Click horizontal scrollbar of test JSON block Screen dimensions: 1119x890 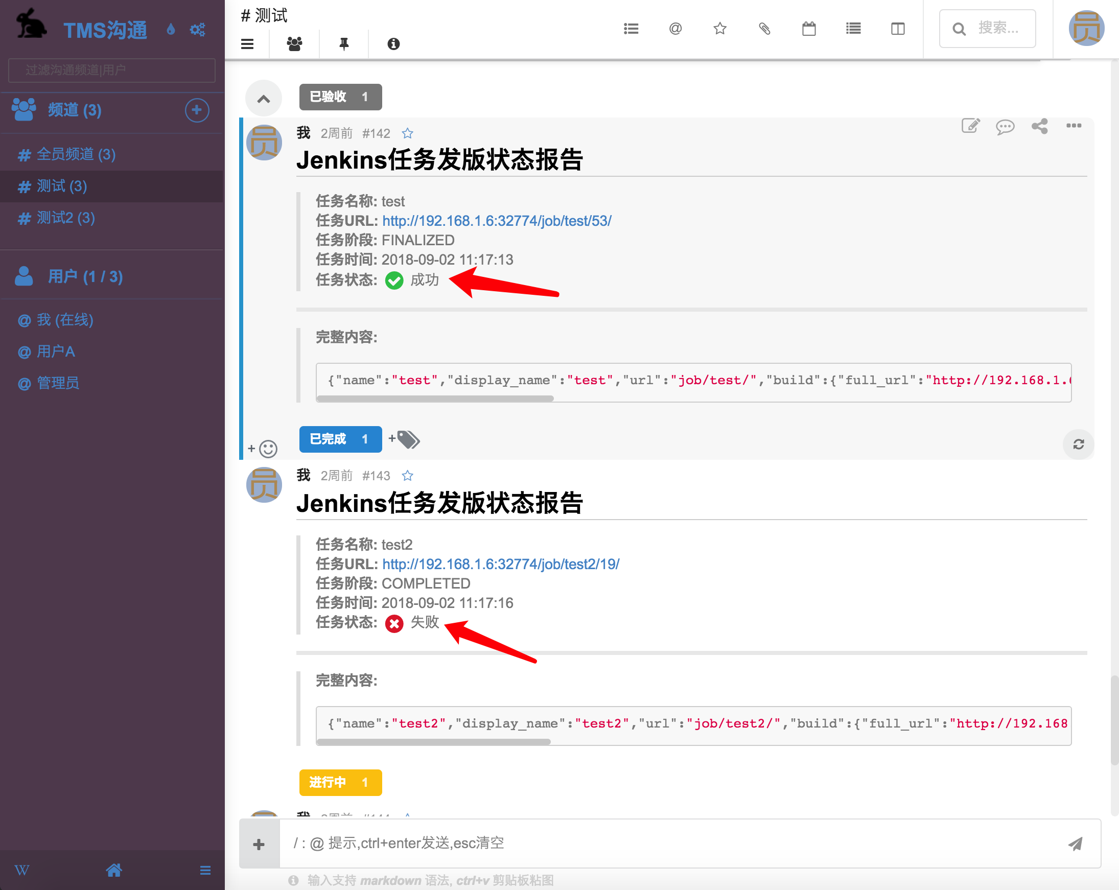click(435, 399)
